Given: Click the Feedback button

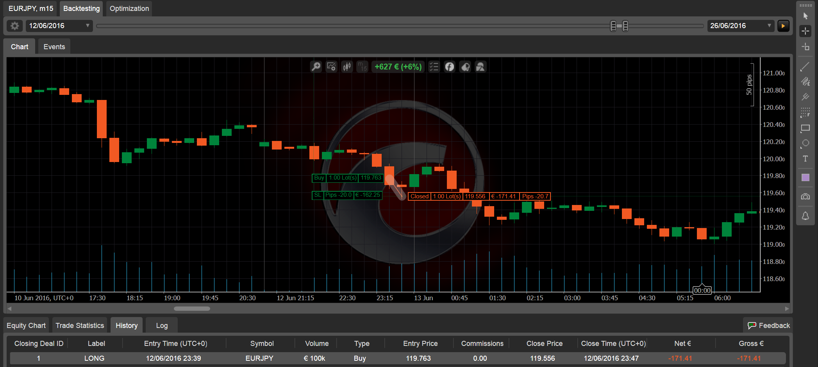Looking at the screenshot, I should coord(768,326).
